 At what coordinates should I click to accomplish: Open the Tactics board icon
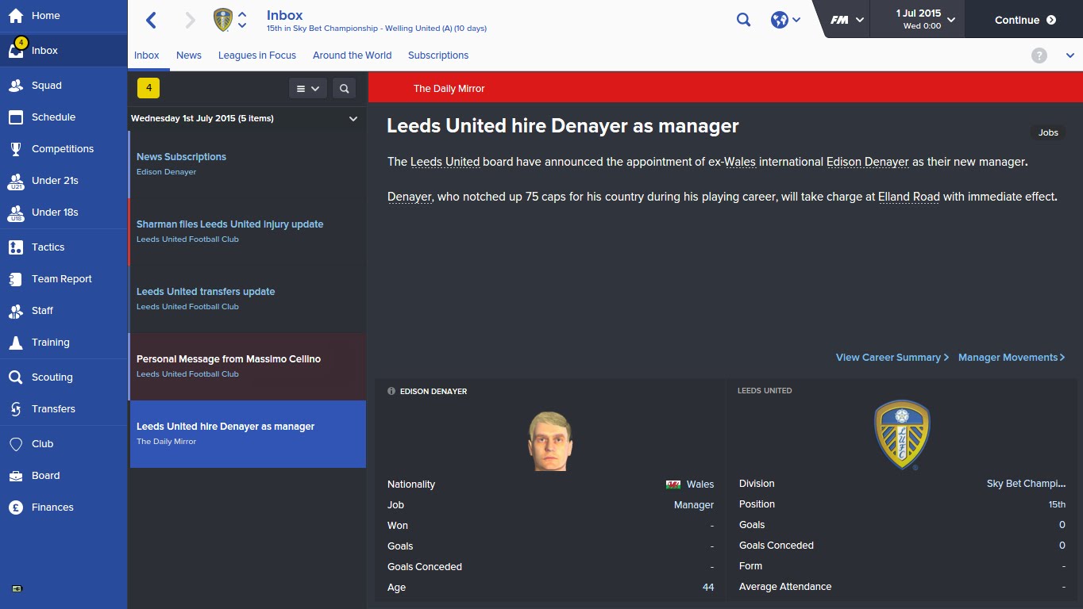[x=16, y=247]
